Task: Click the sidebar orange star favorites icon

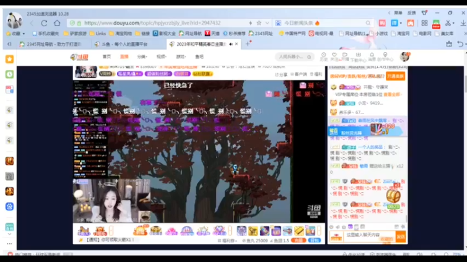Action: click(9, 59)
